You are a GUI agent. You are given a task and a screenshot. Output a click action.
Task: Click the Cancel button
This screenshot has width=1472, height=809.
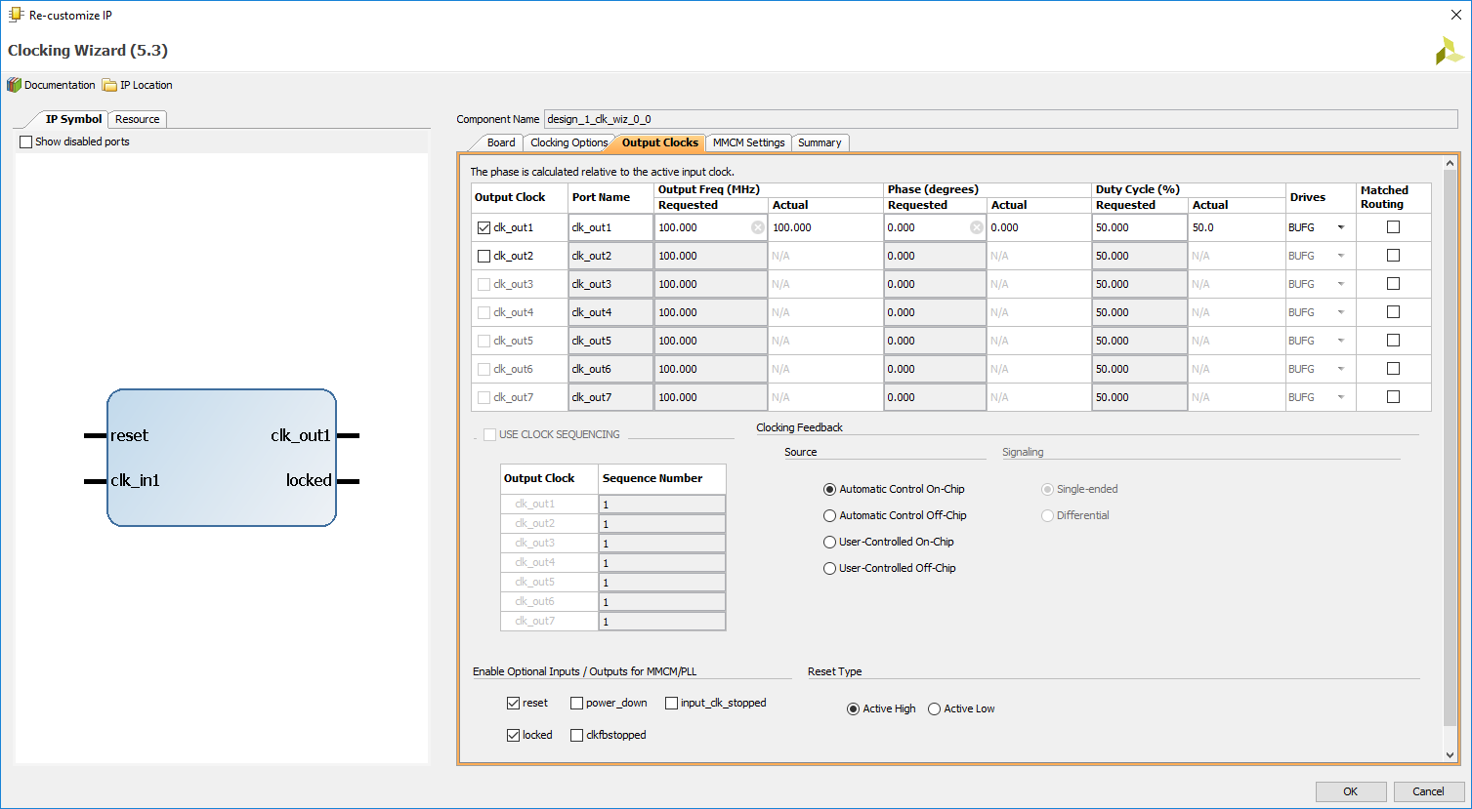coord(1428,791)
